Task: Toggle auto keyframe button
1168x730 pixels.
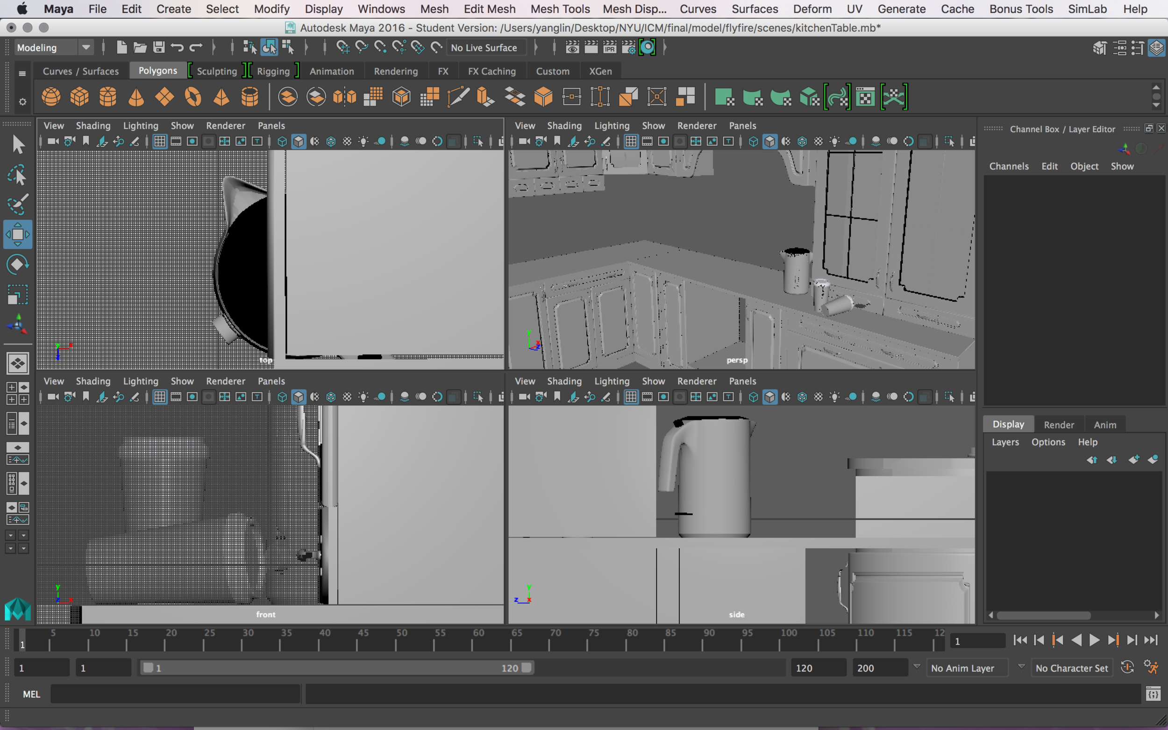Action: (1127, 668)
